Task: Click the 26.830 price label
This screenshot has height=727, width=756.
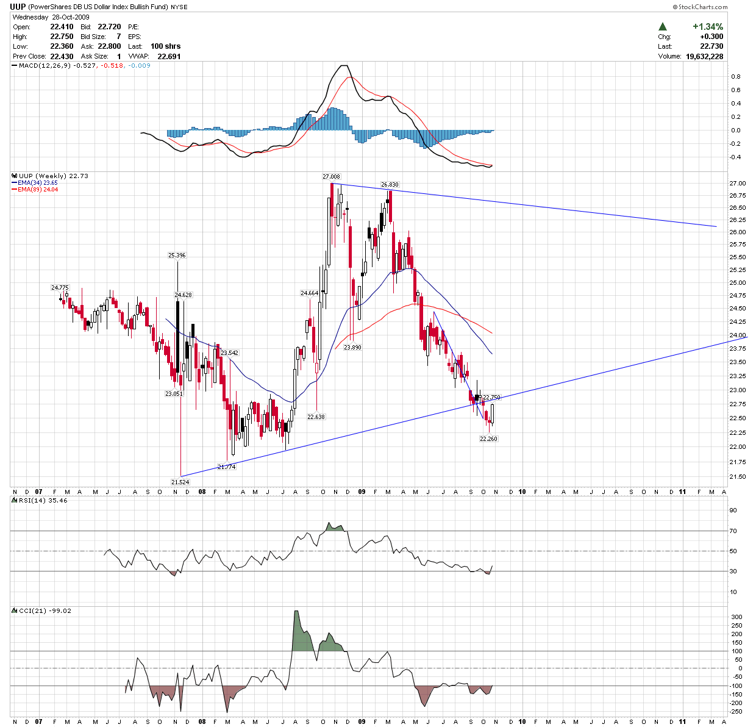Action: [390, 184]
